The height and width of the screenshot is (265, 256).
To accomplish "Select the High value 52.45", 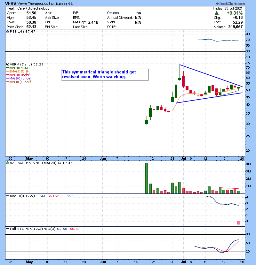I will pos(31,18).
